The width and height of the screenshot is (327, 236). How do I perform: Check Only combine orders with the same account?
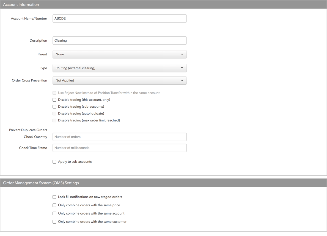(x=54, y=213)
